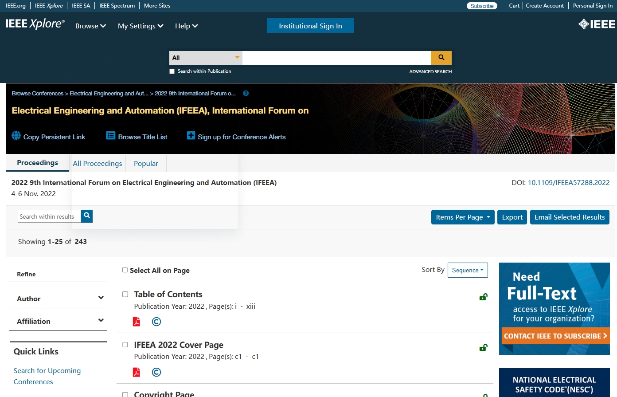Select the IFEEA 2022 Cover Page checkbox
The height and width of the screenshot is (397, 617).
pyautogui.click(x=125, y=345)
